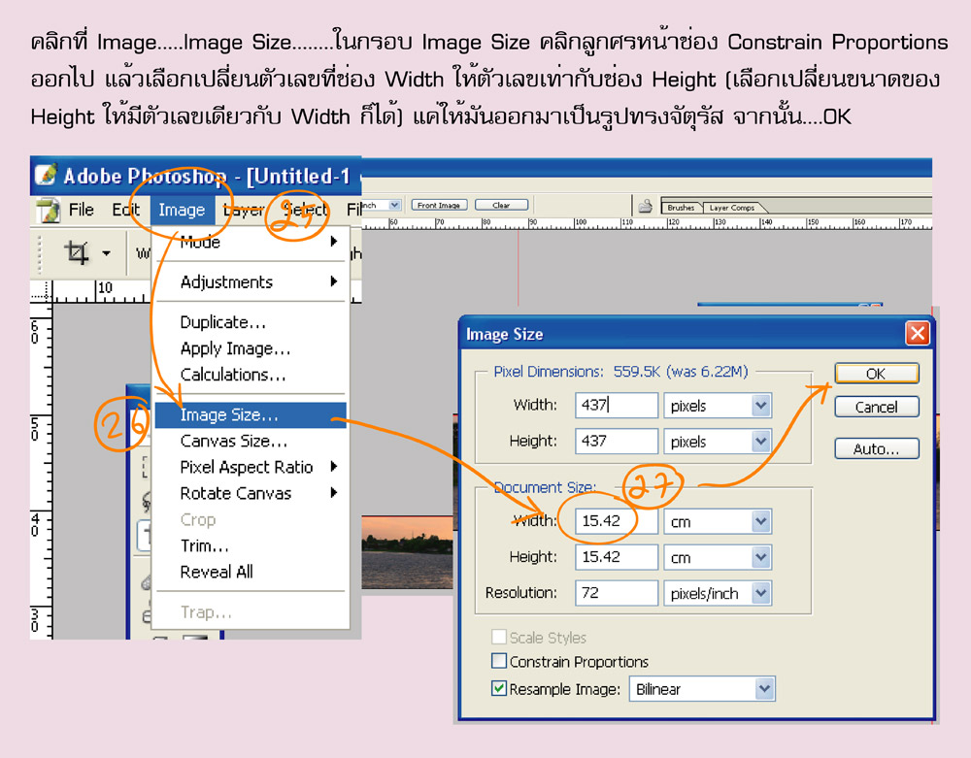Screen dimensions: 971x758
Task: Open the Bilinear resample method dropdown
Action: click(x=763, y=689)
